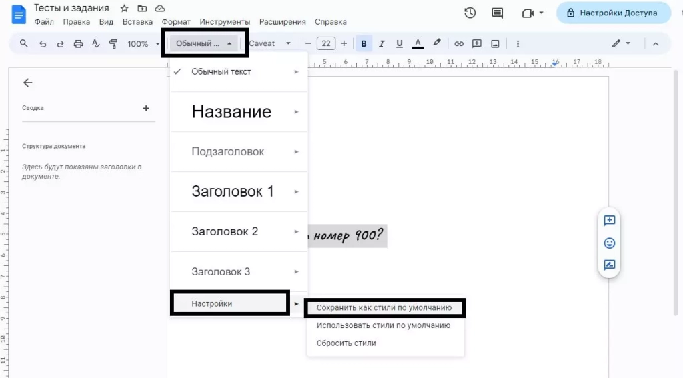The height and width of the screenshot is (378, 683).
Task: Open the highlight color pen tool
Action: pyautogui.click(x=436, y=43)
